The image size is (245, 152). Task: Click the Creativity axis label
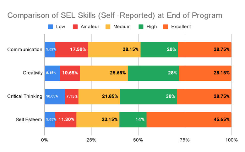pos(33,73)
